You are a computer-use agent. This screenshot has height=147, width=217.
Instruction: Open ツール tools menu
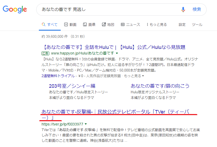(197, 25)
